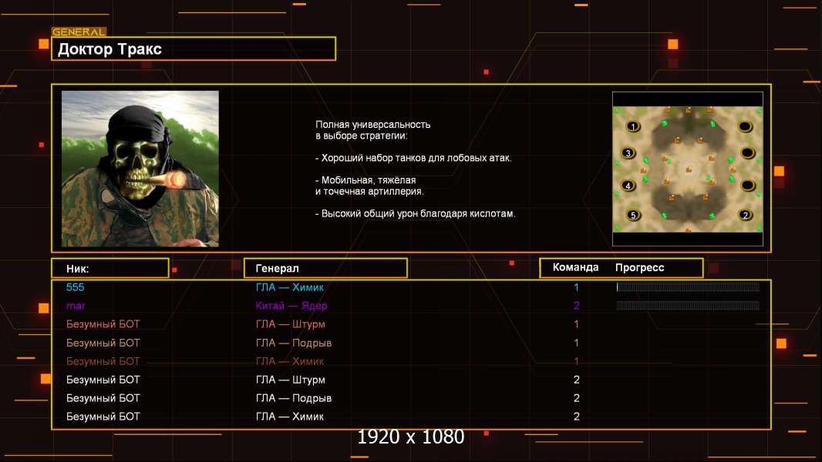Click the 'Команда' column header
Screen dimensions: 822x462
tap(575, 267)
